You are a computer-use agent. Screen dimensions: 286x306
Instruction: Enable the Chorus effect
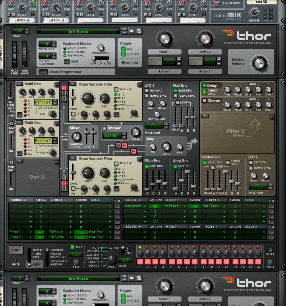[x=204, y=101]
